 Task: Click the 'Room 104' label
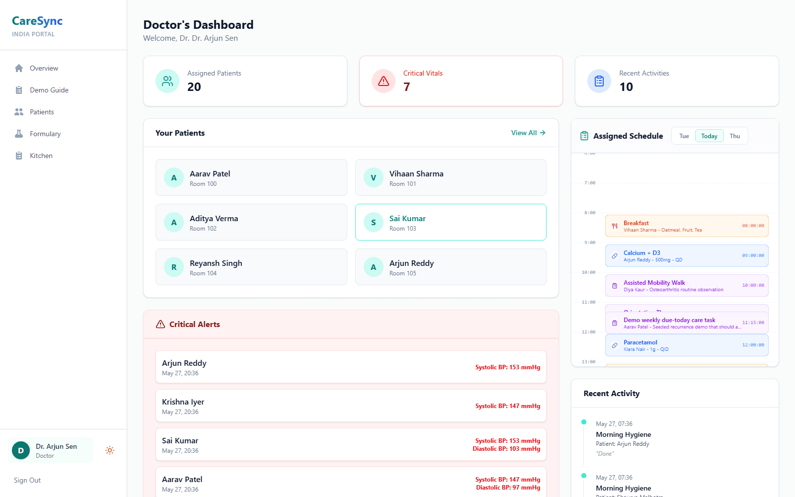click(x=203, y=273)
